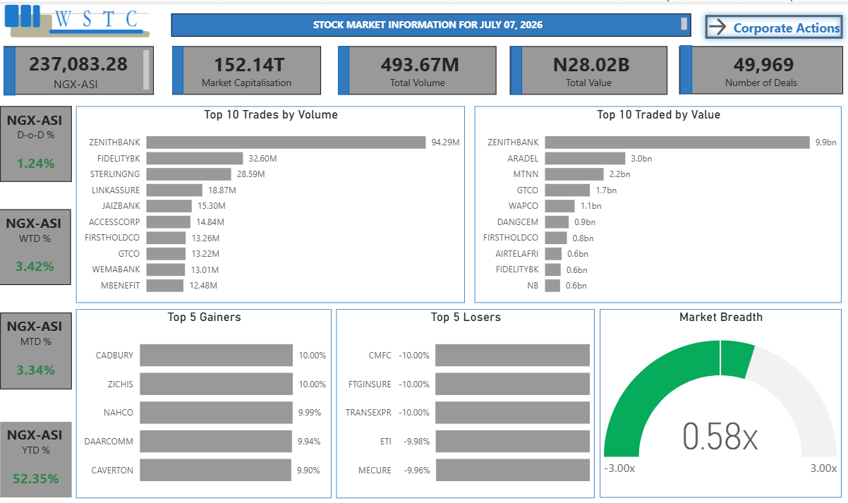Select the CADBURY gainer bar
This screenshot has height=503, width=848.
(216, 356)
